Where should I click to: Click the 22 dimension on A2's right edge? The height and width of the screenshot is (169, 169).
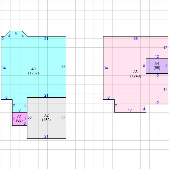[x=63, y=118]
